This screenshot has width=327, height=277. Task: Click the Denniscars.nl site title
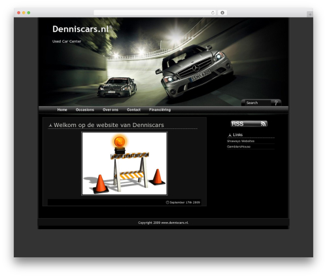pos(80,29)
